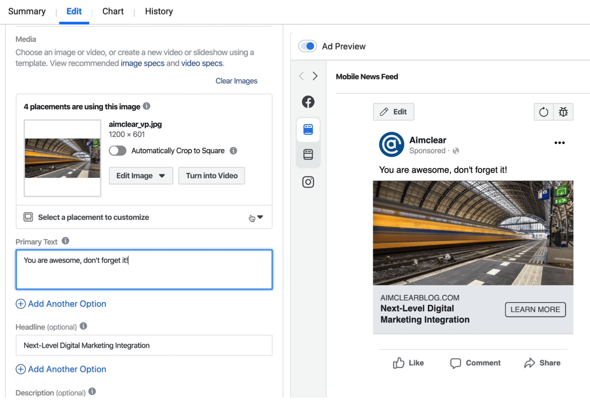
Task: Click the Edit button with pencil in preview
Action: point(393,112)
